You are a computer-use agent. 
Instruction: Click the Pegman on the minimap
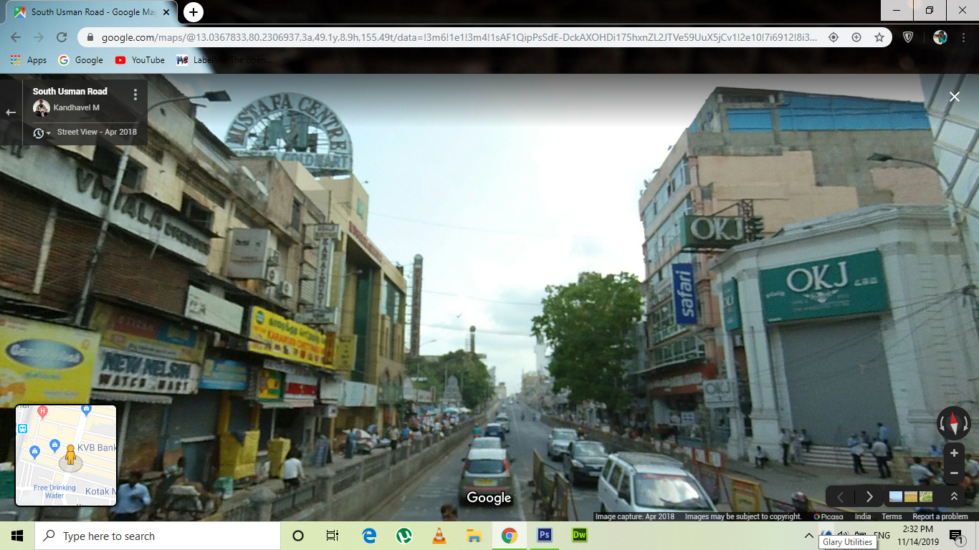coord(70,455)
